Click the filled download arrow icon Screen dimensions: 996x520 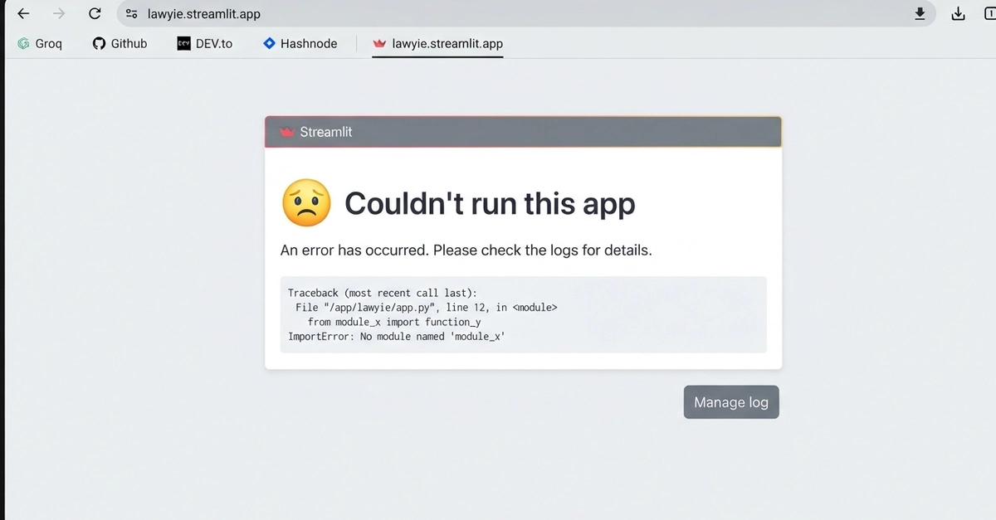[920, 13]
